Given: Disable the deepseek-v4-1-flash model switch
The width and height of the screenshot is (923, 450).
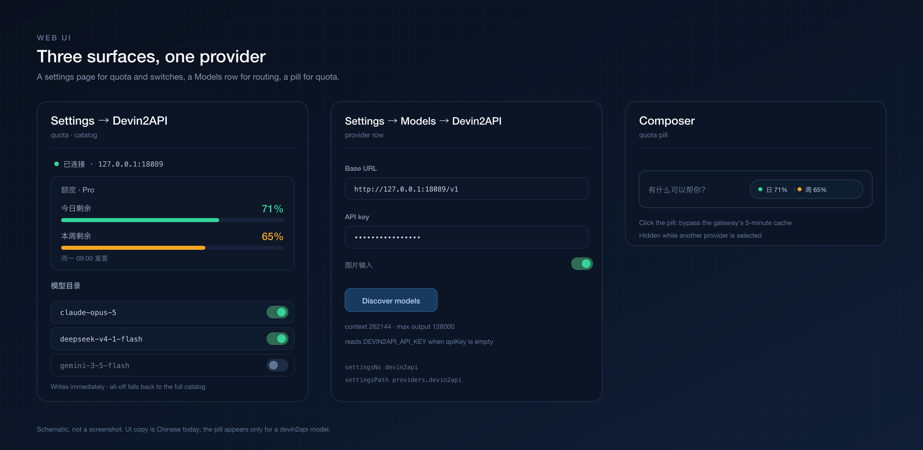Looking at the screenshot, I should click(277, 339).
